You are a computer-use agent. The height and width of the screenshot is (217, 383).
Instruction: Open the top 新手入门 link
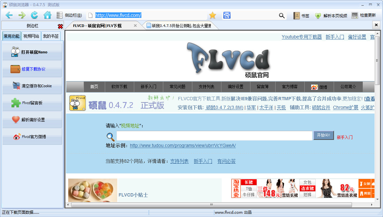click(335, 37)
